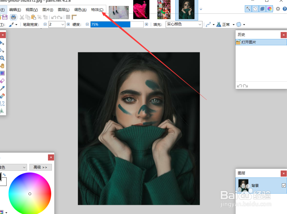Select the Move Selection tool

click(x=2, y=51)
